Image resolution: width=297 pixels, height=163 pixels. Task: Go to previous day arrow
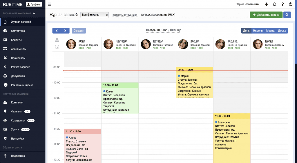pyautogui.click(x=57, y=31)
